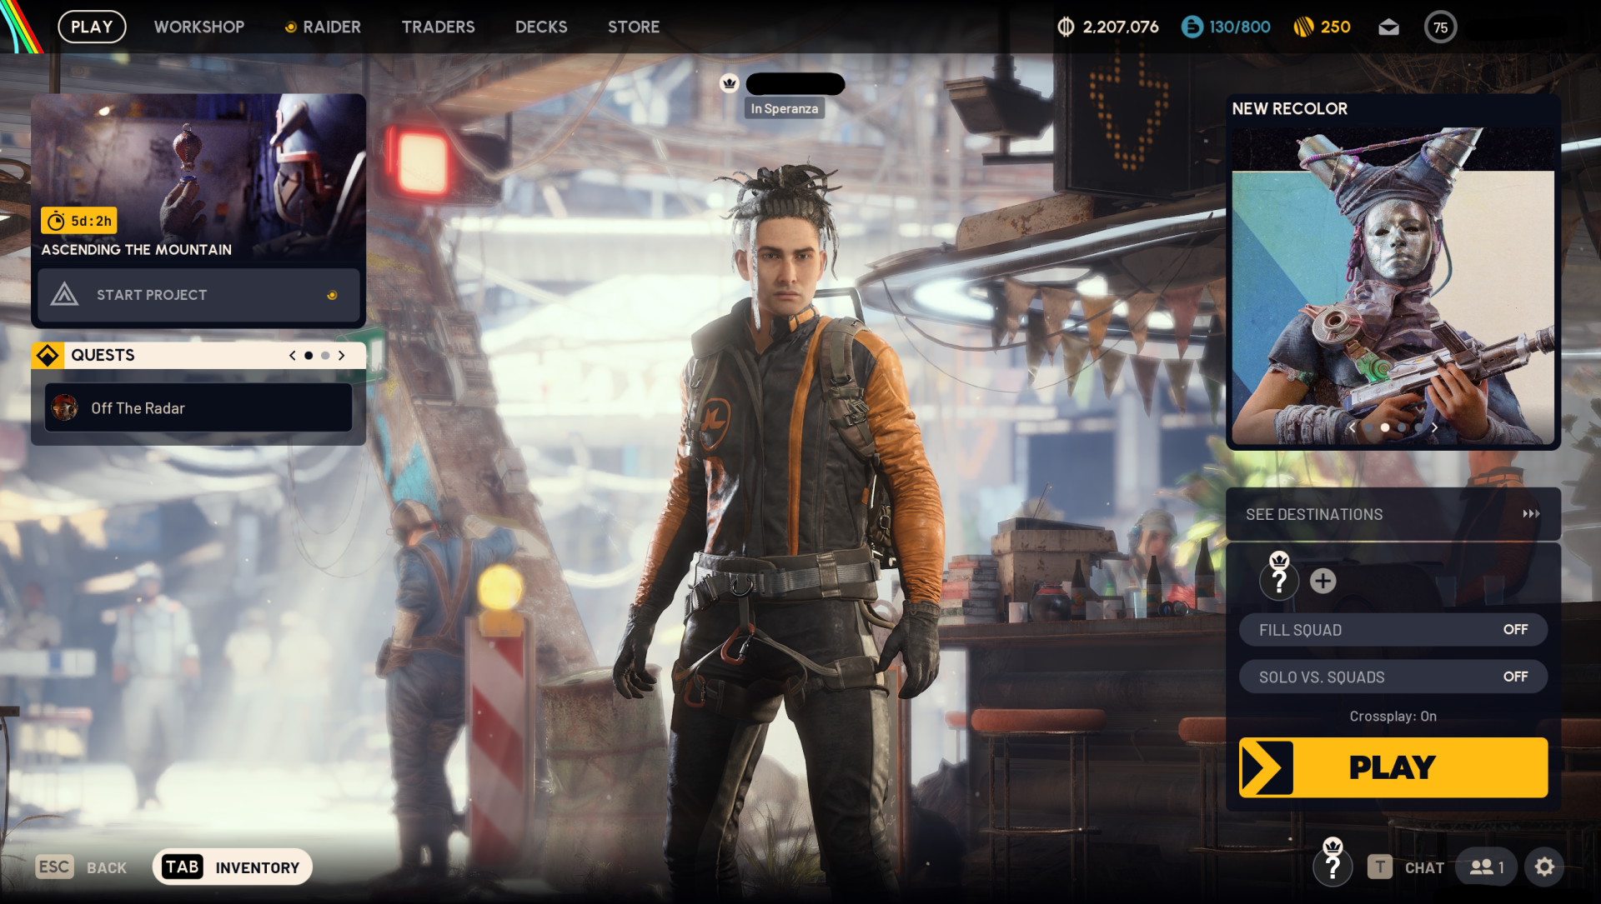This screenshot has width=1601, height=904.
Task: Click the Quests diamond icon
Action: pos(48,356)
